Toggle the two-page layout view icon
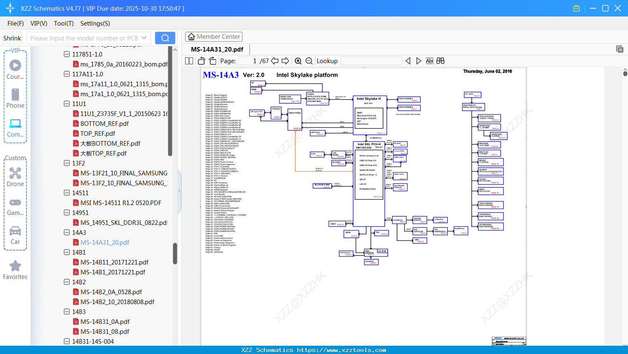 [x=189, y=61]
